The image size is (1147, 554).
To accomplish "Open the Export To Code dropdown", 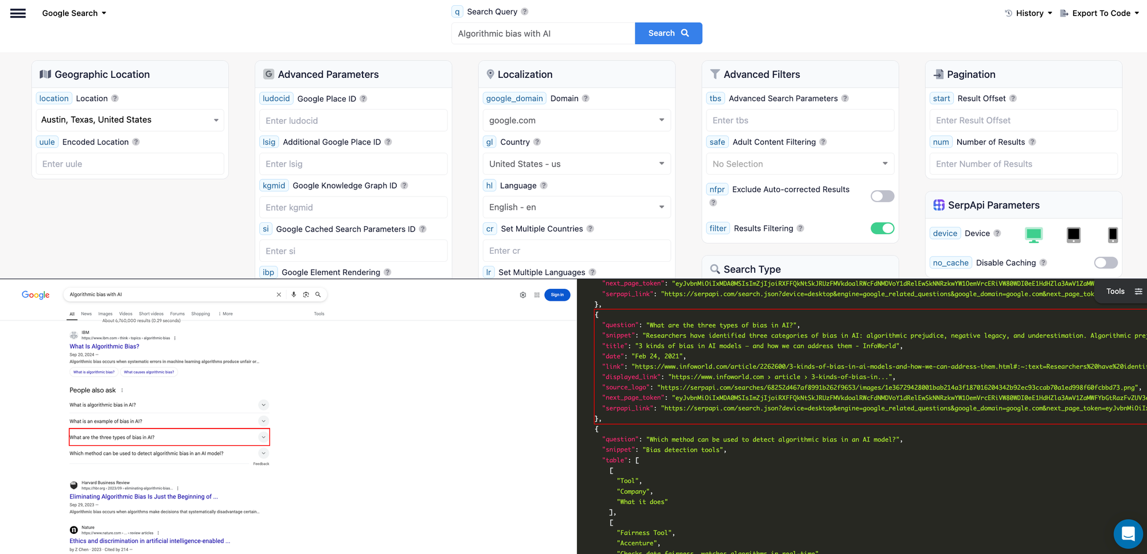I will pos(1099,13).
